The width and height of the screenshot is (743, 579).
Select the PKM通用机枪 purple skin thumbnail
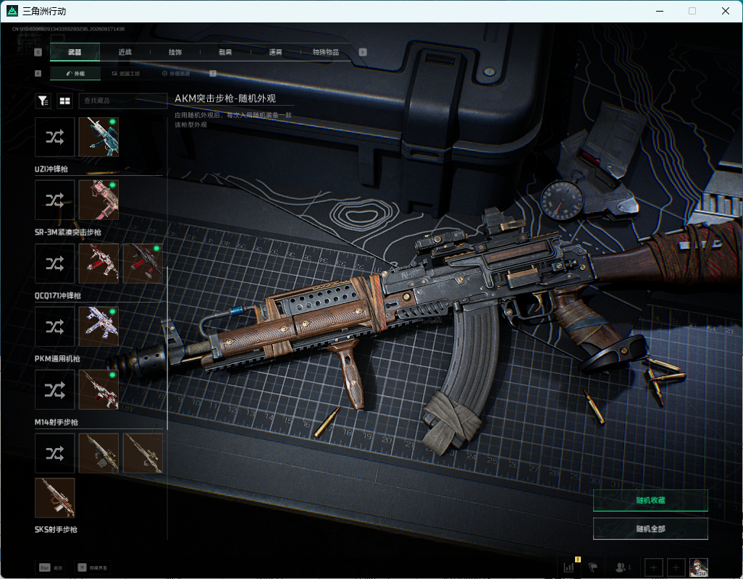(x=98, y=326)
